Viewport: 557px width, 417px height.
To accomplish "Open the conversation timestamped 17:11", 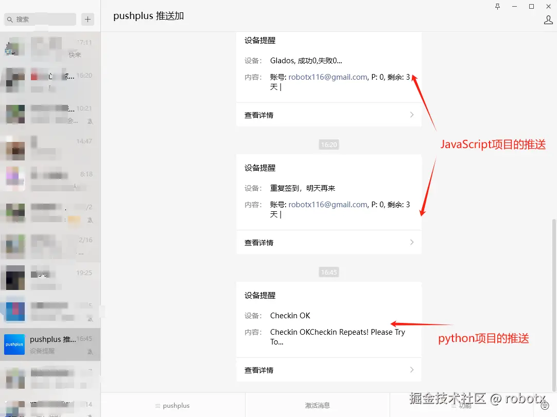I will [50, 48].
